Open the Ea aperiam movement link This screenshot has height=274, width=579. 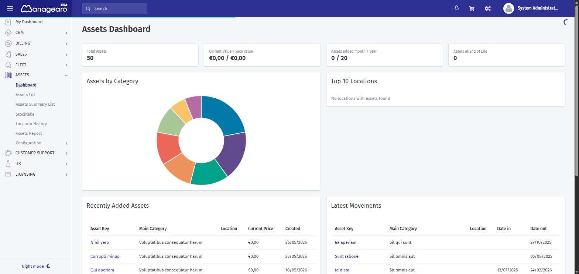(x=346, y=242)
